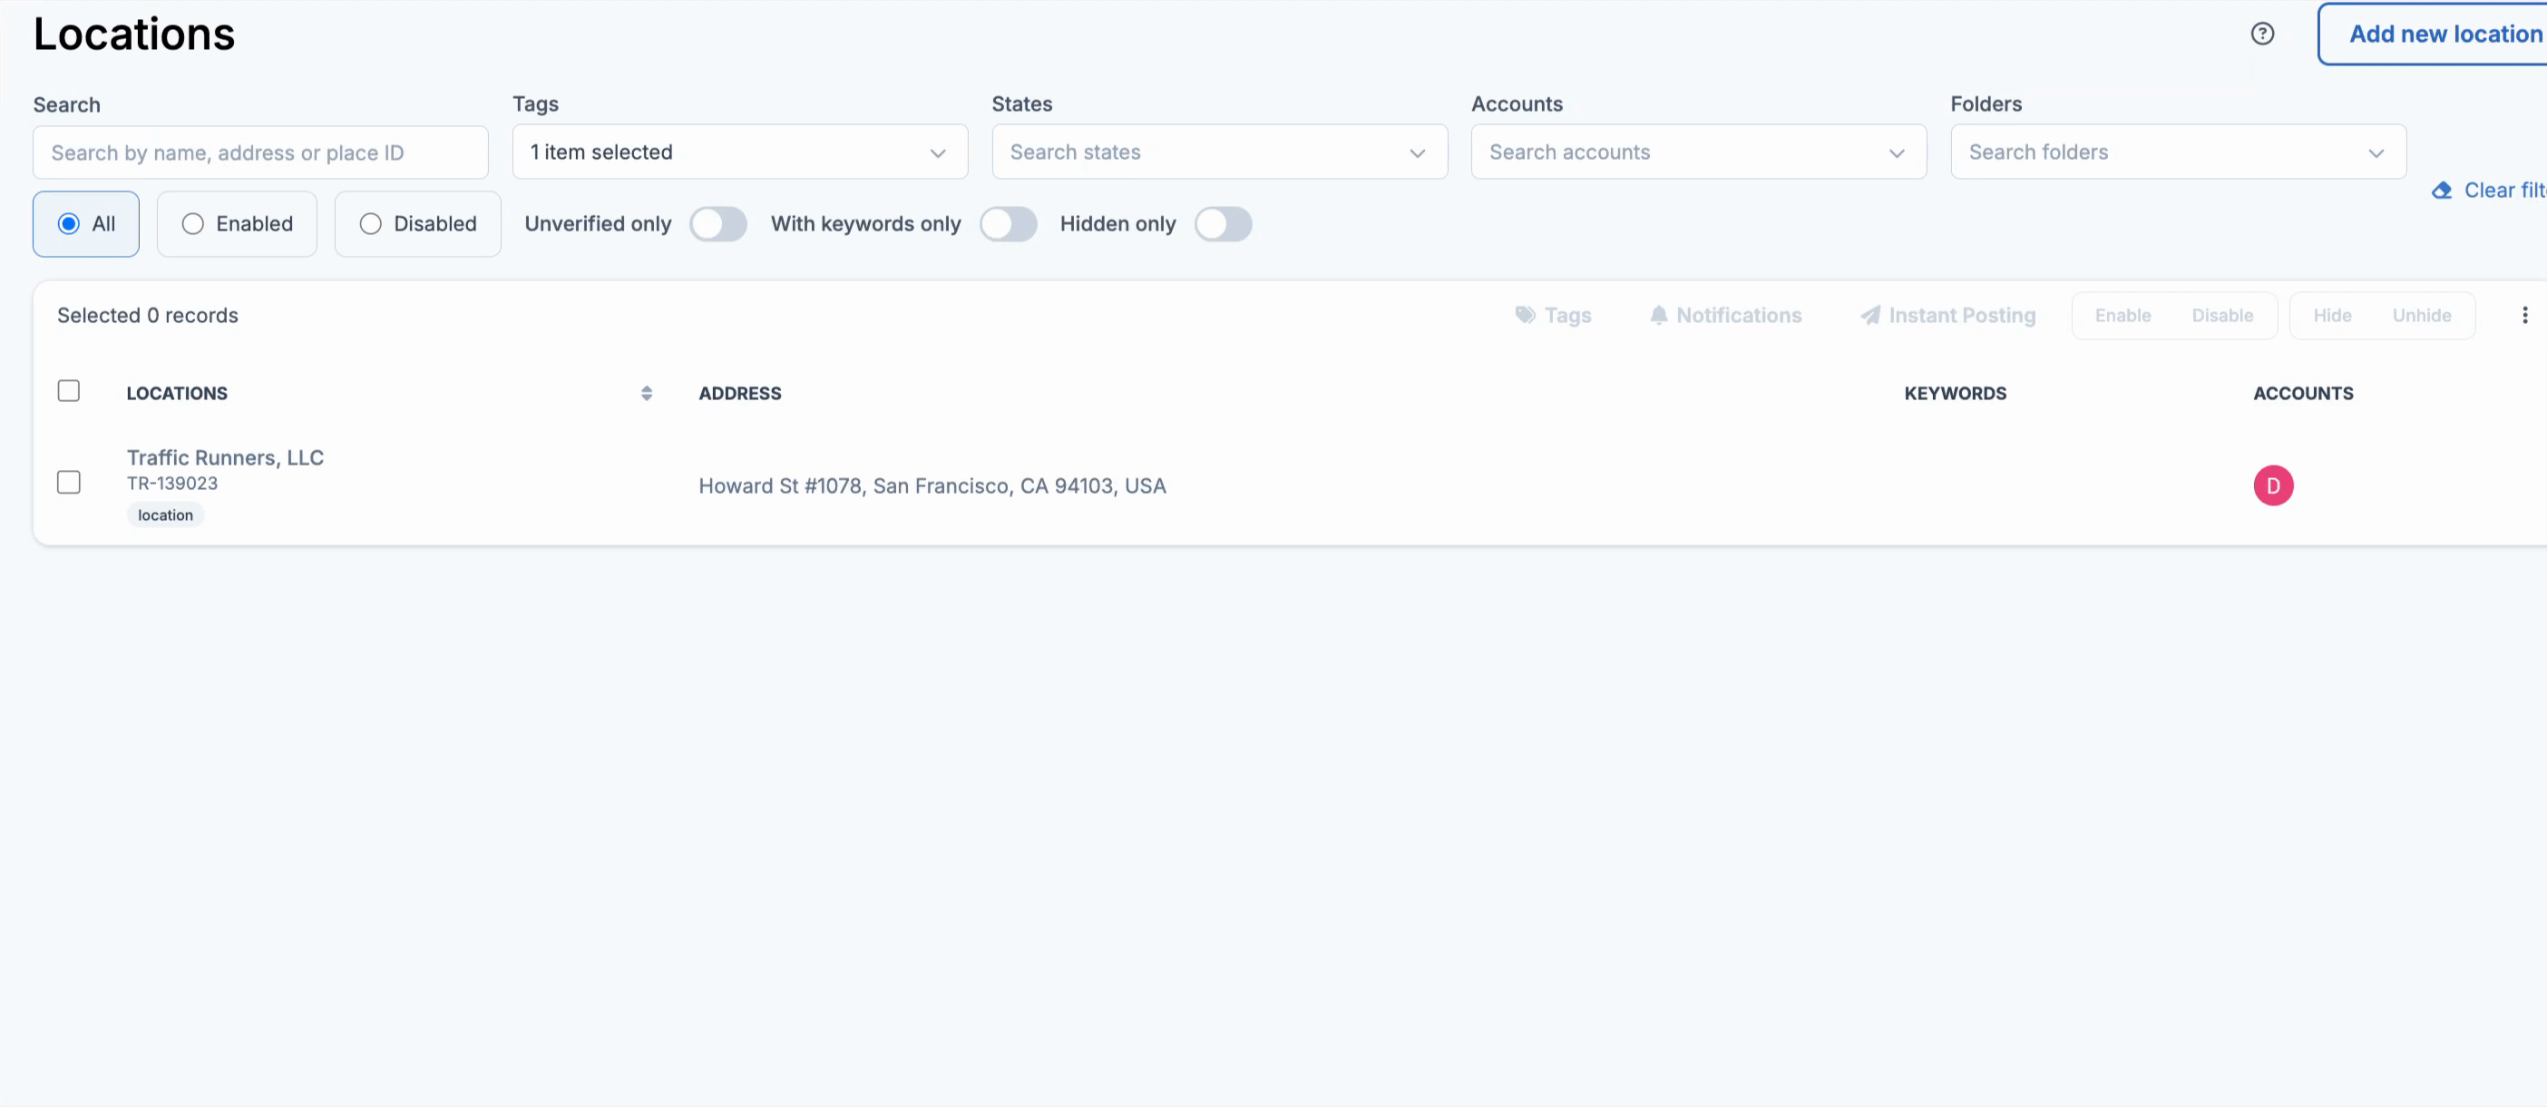This screenshot has height=1107, width=2547.
Task: Click the Tags bulk action icon
Action: pos(1526,315)
